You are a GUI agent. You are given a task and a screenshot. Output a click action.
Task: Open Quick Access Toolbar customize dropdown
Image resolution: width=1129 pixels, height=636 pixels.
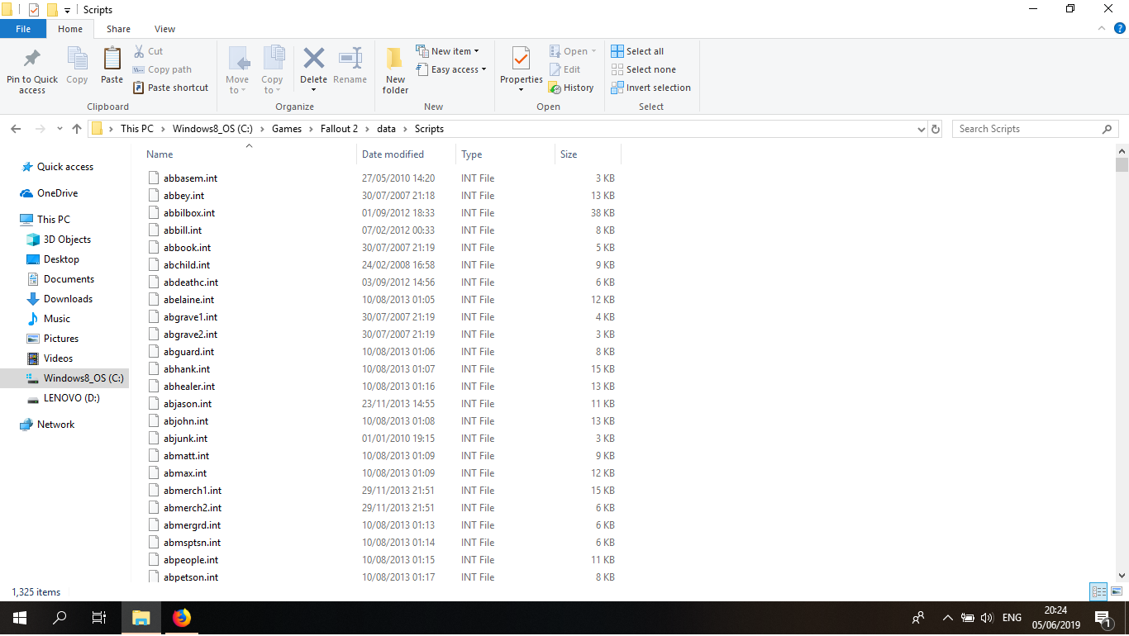tap(67, 10)
